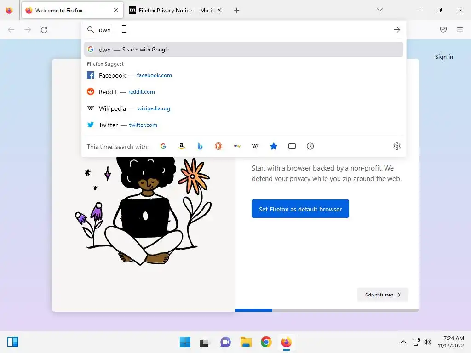Screen dimensions: 471x353
Task: Open volume control tray icon
Action: (427, 342)
